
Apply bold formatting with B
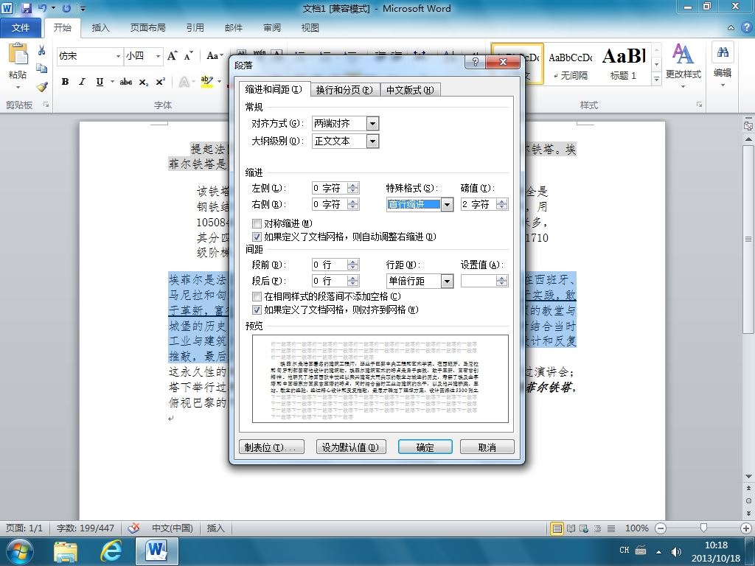(x=65, y=82)
